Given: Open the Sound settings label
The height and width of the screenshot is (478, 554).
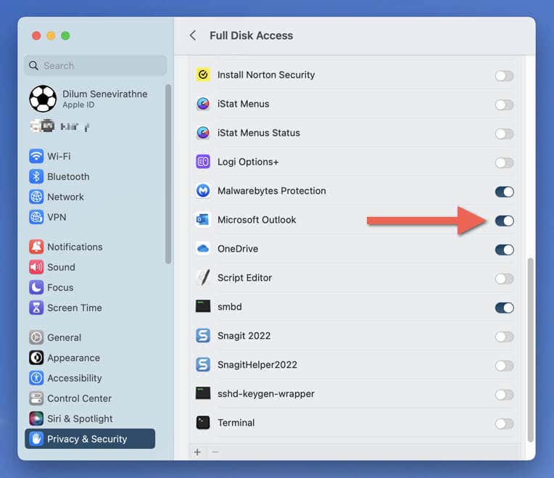Looking at the screenshot, I should point(61,267).
